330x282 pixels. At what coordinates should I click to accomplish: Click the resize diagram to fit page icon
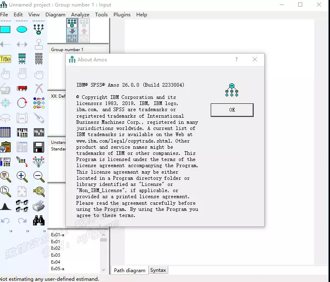click(22, 191)
